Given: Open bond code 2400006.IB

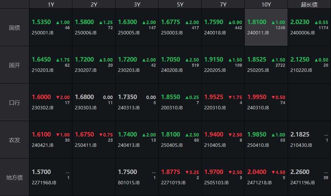Looking at the screenshot, I should click(x=302, y=33).
